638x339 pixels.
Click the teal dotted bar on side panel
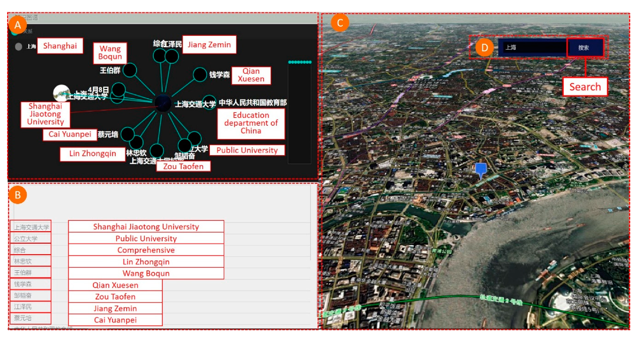pos(300,62)
